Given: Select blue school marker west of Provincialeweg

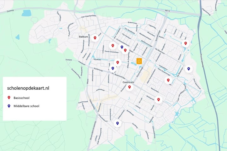Looking at the screenshot, I should coord(189,69).
